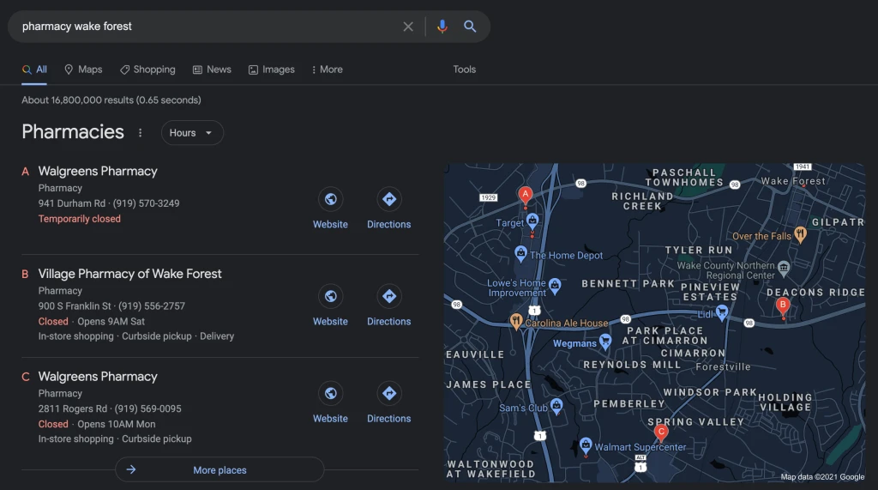Open the Walgreens Pharmacy listing marked C
878x490 pixels.
98,376
